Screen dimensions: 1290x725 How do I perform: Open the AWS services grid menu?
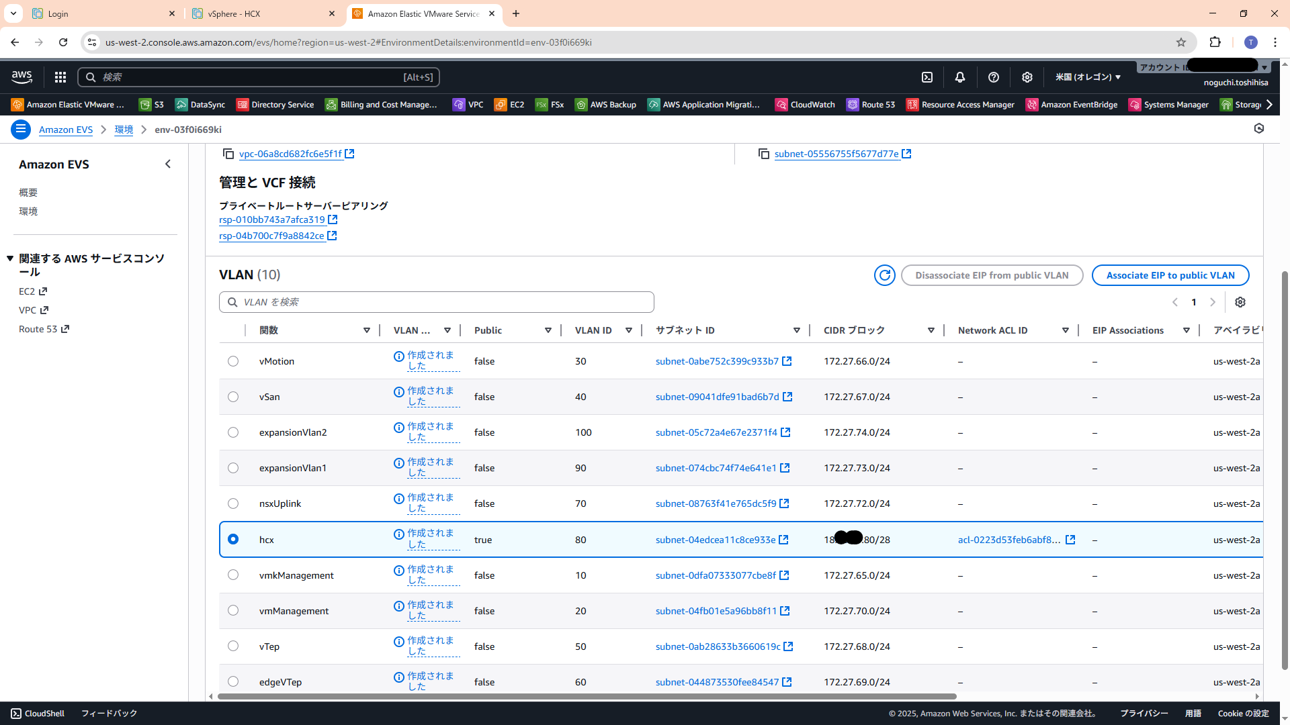(60, 77)
